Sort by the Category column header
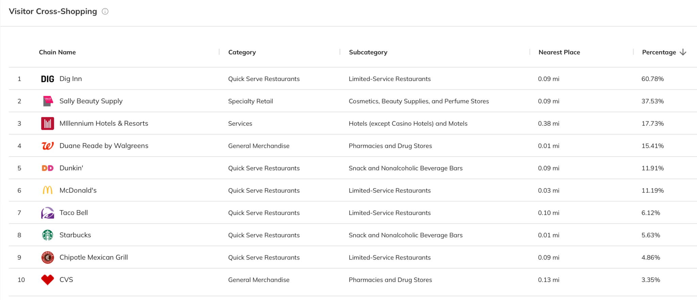Image resolution: width=697 pixels, height=300 pixels. 242,52
